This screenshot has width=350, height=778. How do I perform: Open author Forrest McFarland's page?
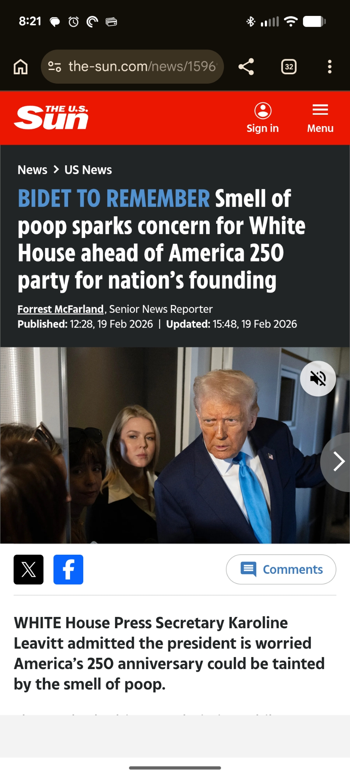pyautogui.click(x=61, y=309)
